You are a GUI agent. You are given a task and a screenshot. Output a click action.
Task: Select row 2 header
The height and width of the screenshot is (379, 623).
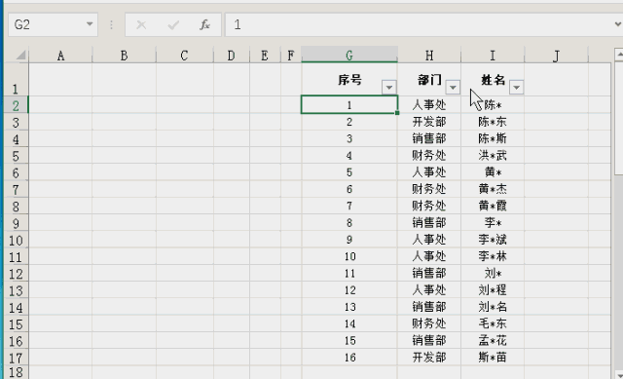pyautogui.click(x=16, y=105)
